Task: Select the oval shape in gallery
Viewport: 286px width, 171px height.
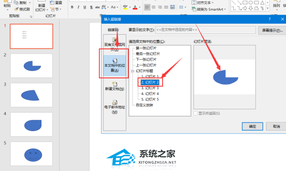Action: (x=251, y=2)
